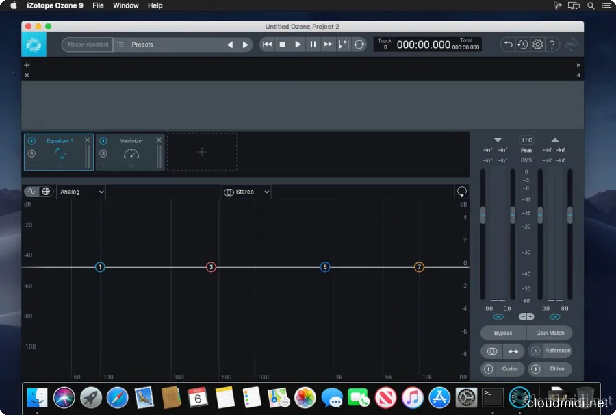Select the globe spectrum view icon
616x415 pixels.
pos(46,191)
